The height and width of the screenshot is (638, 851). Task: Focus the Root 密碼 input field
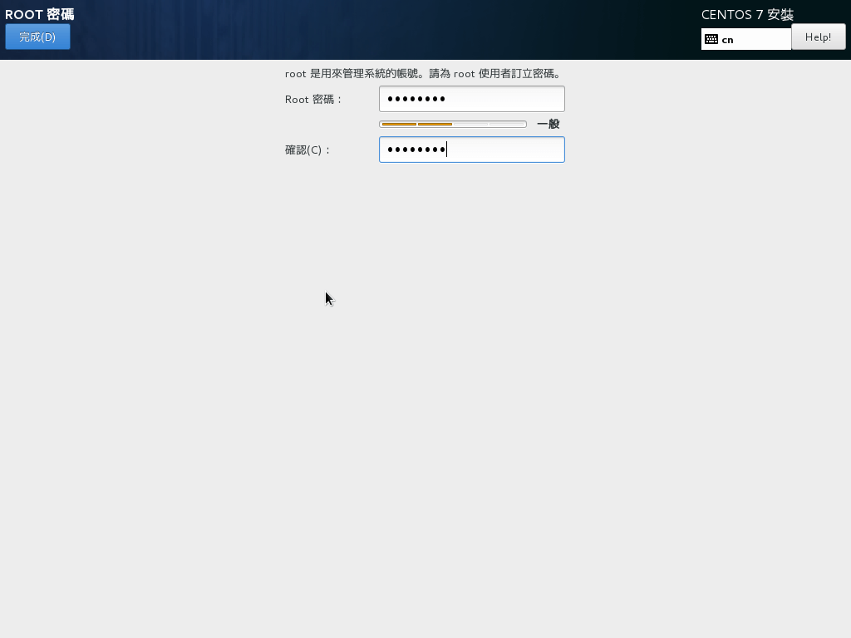click(x=471, y=98)
